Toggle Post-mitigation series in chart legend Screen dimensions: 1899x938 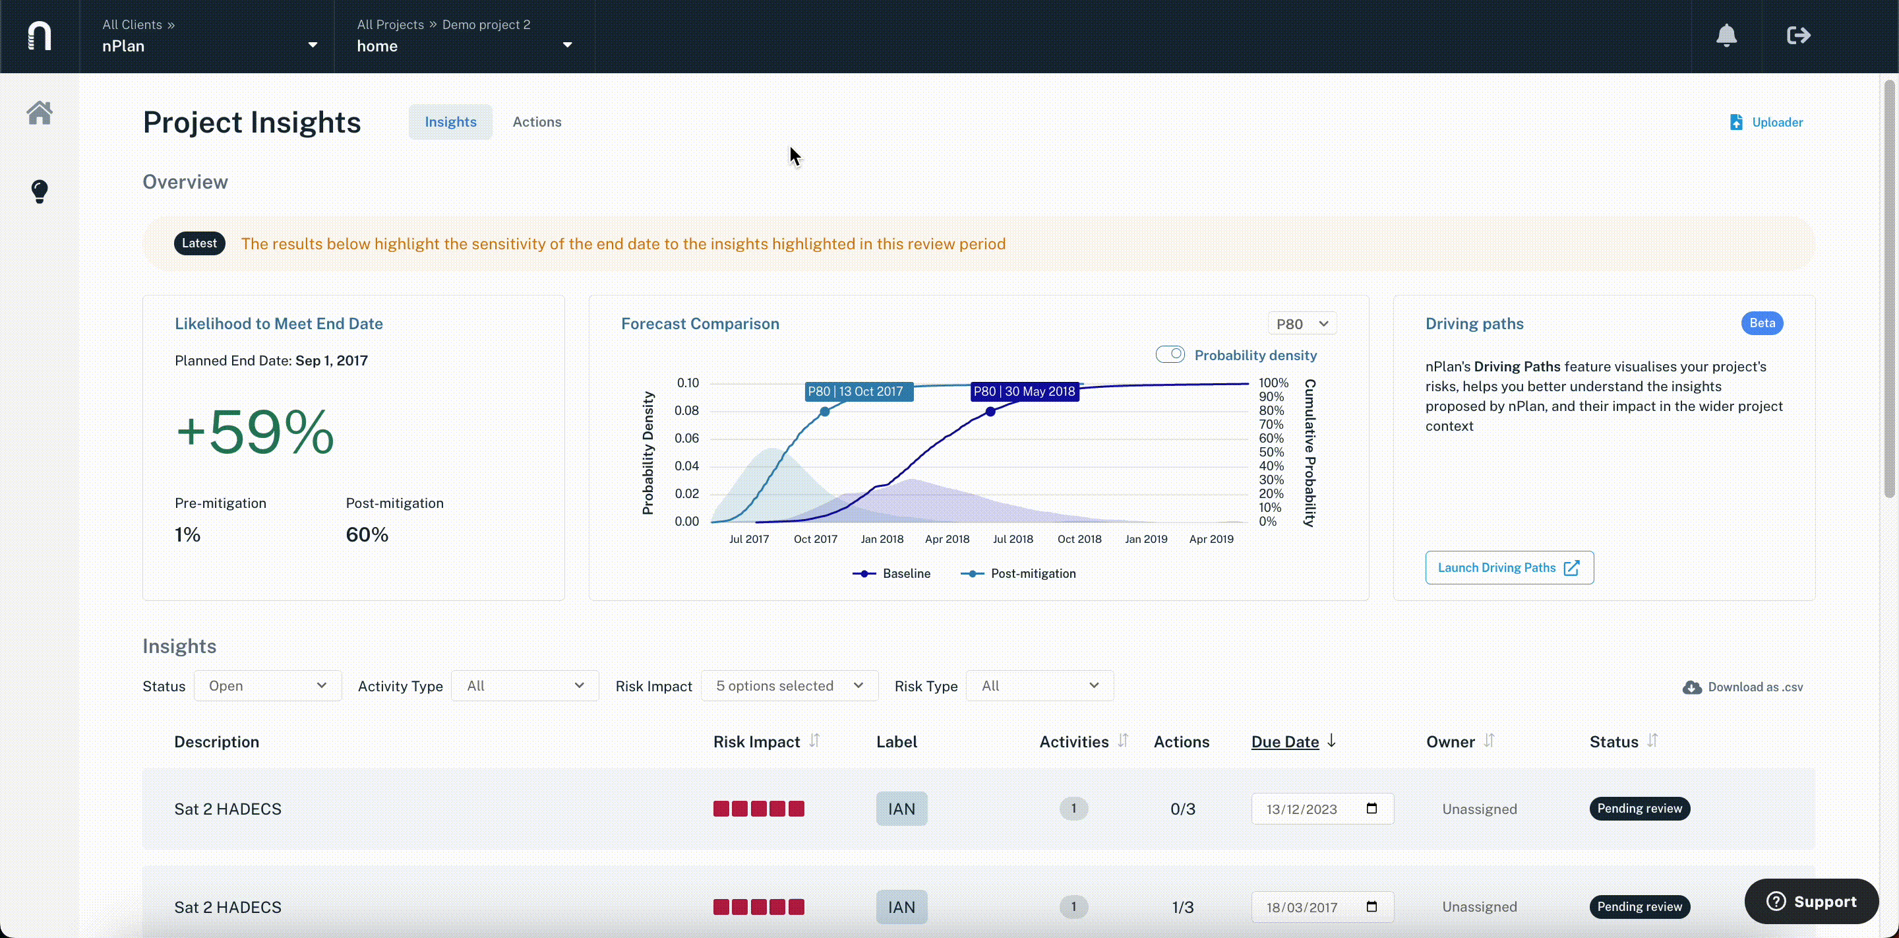(1018, 574)
